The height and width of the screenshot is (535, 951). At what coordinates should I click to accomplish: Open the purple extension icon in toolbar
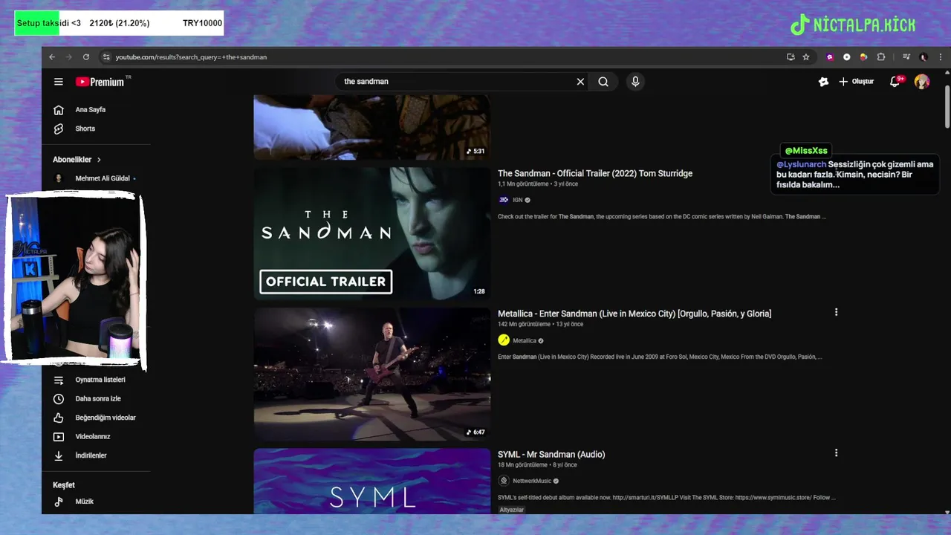pyautogui.click(x=830, y=57)
